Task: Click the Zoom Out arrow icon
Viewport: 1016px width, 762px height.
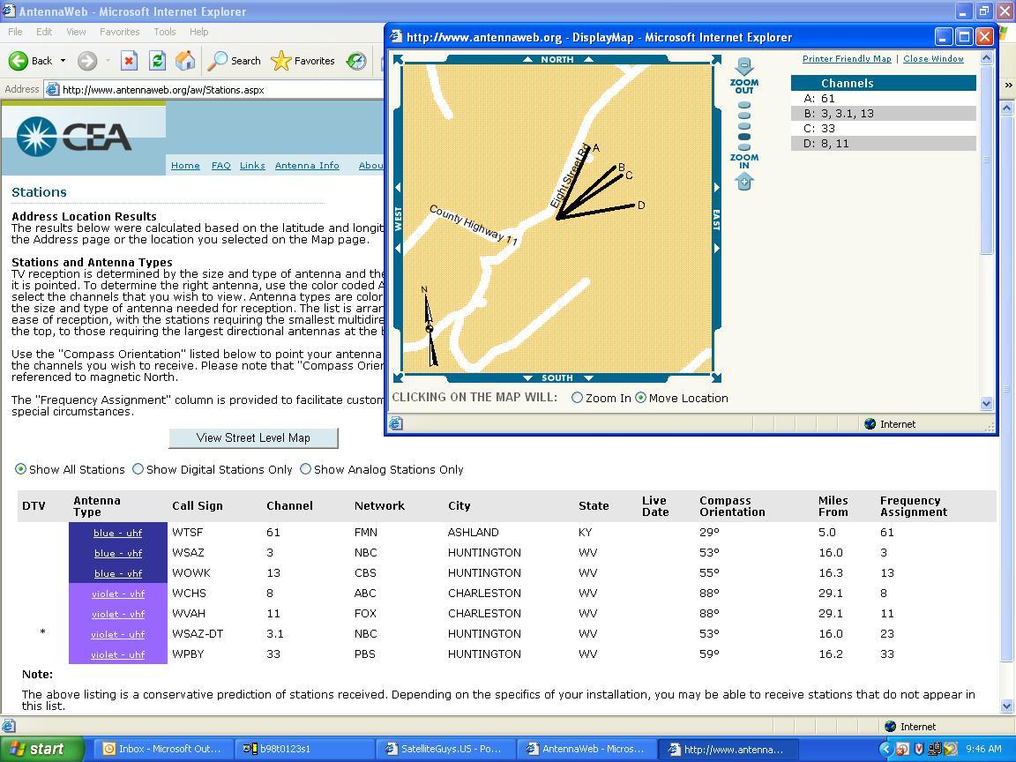Action: pos(743,66)
